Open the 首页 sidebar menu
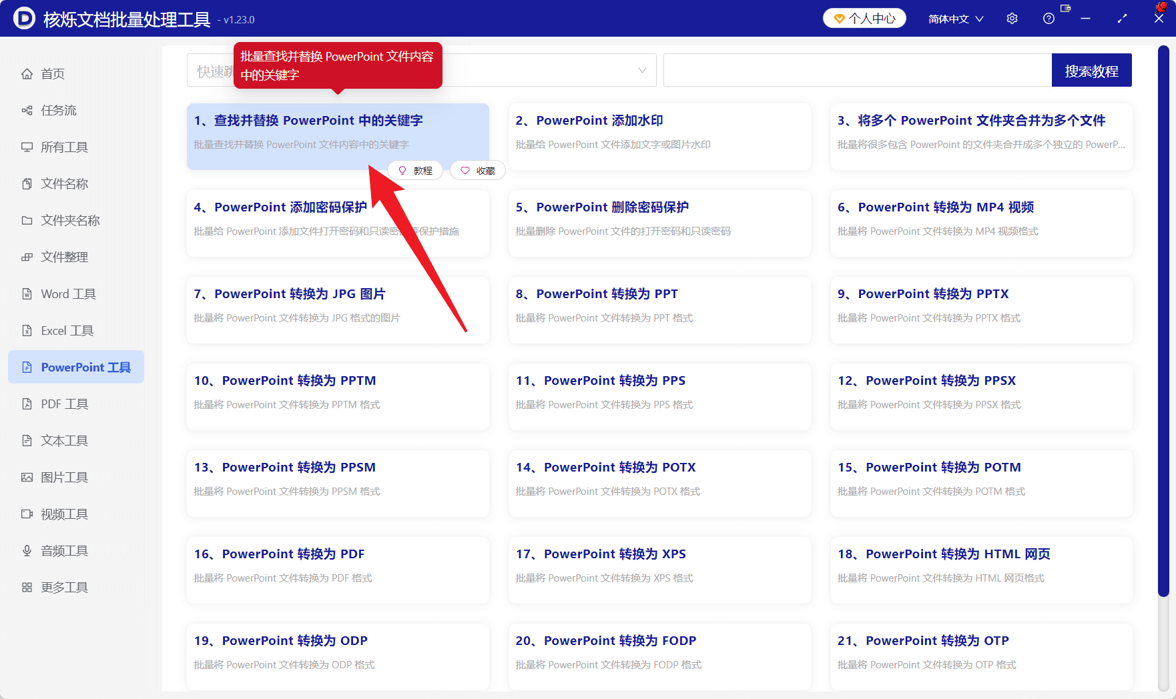Screen dimensions: 1176x699 pos(76,74)
